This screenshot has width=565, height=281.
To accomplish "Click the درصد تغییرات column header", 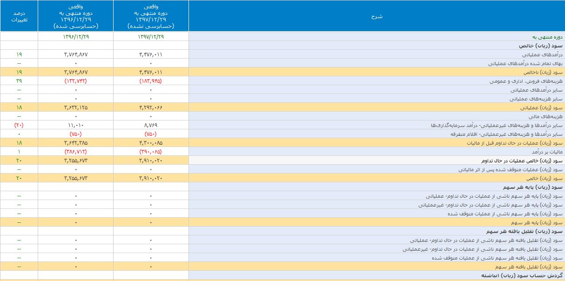I will point(19,16).
